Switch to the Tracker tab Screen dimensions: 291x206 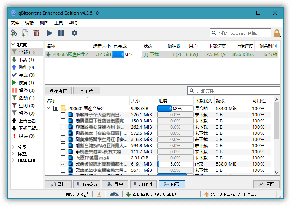(x=86, y=184)
